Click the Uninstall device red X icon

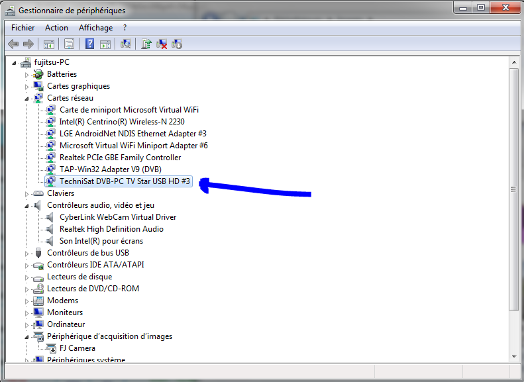[162, 44]
